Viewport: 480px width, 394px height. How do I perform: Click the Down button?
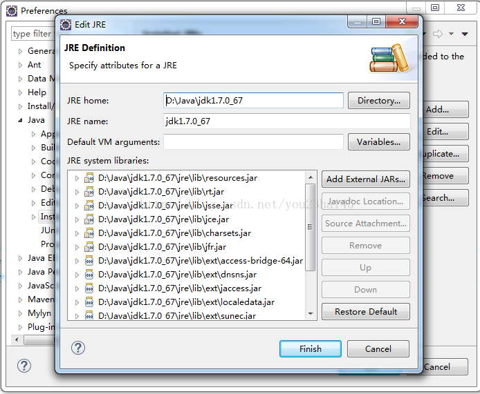click(365, 290)
